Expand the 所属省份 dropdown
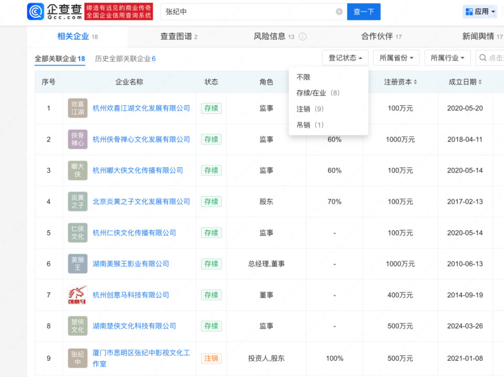The width and height of the screenshot is (504, 377). [x=396, y=58]
